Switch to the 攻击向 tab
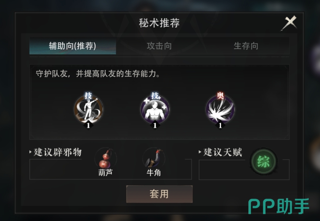This screenshot has width=320, height=221. click(x=159, y=46)
